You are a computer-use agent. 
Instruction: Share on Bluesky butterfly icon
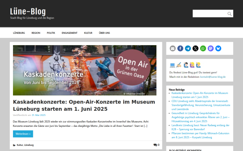[218, 48]
